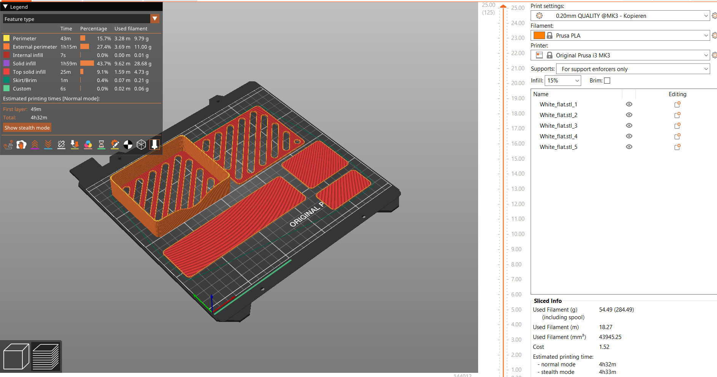Image resolution: width=717 pixels, height=377 pixels.
Task: Toggle travel moves visibility icon
Action: 8,145
